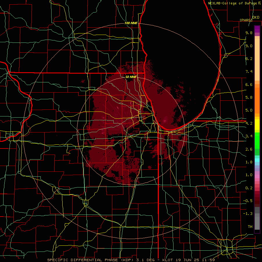Image resolution: width=262 pixels, height=262 pixels.
Task: Click the OKD label above the legend
Action: tap(256, 17)
